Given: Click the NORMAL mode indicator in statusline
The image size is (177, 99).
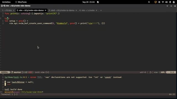Looking at the screenshot, I should [x=5, y=72].
